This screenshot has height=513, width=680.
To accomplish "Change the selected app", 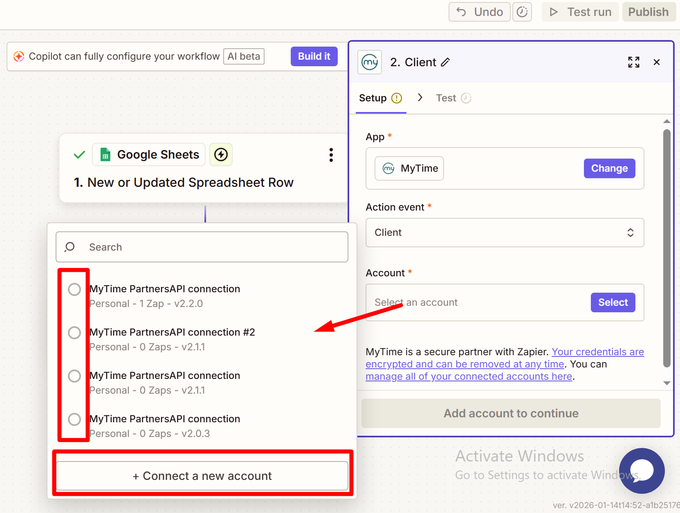I will click(x=609, y=168).
